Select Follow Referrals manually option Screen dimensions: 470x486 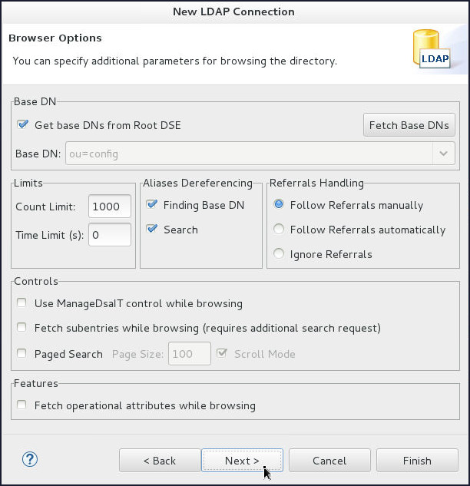coord(279,205)
